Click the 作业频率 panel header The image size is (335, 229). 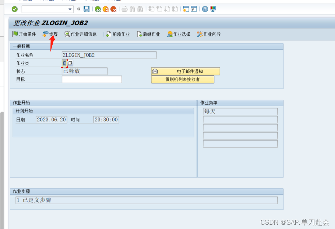[241, 103]
